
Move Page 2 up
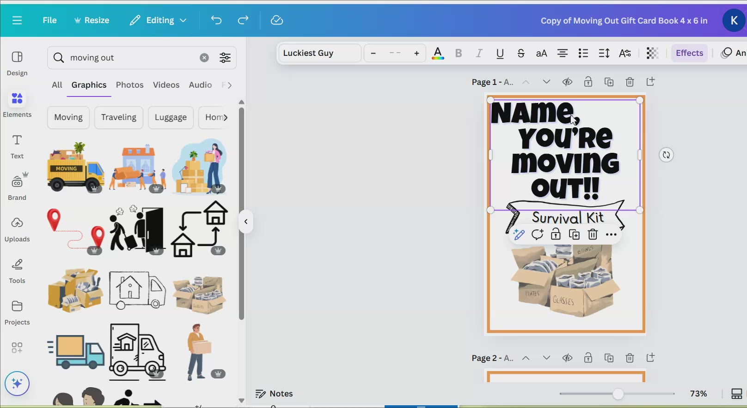click(x=526, y=358)
